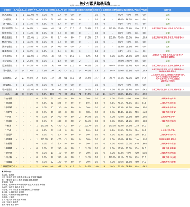Select the 67.2% online rate summary cell

(30, 94)
